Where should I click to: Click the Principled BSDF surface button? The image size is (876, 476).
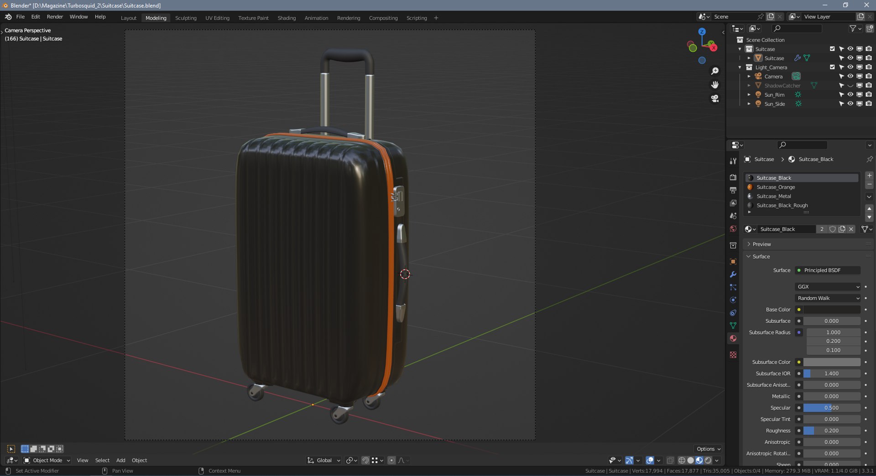(828, 270)
